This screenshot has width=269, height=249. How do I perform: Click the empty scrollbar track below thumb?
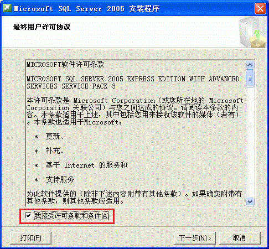pos(250,142)
